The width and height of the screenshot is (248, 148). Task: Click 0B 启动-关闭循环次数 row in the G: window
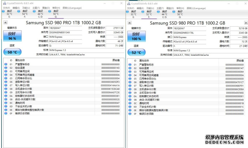pos(62,99)
